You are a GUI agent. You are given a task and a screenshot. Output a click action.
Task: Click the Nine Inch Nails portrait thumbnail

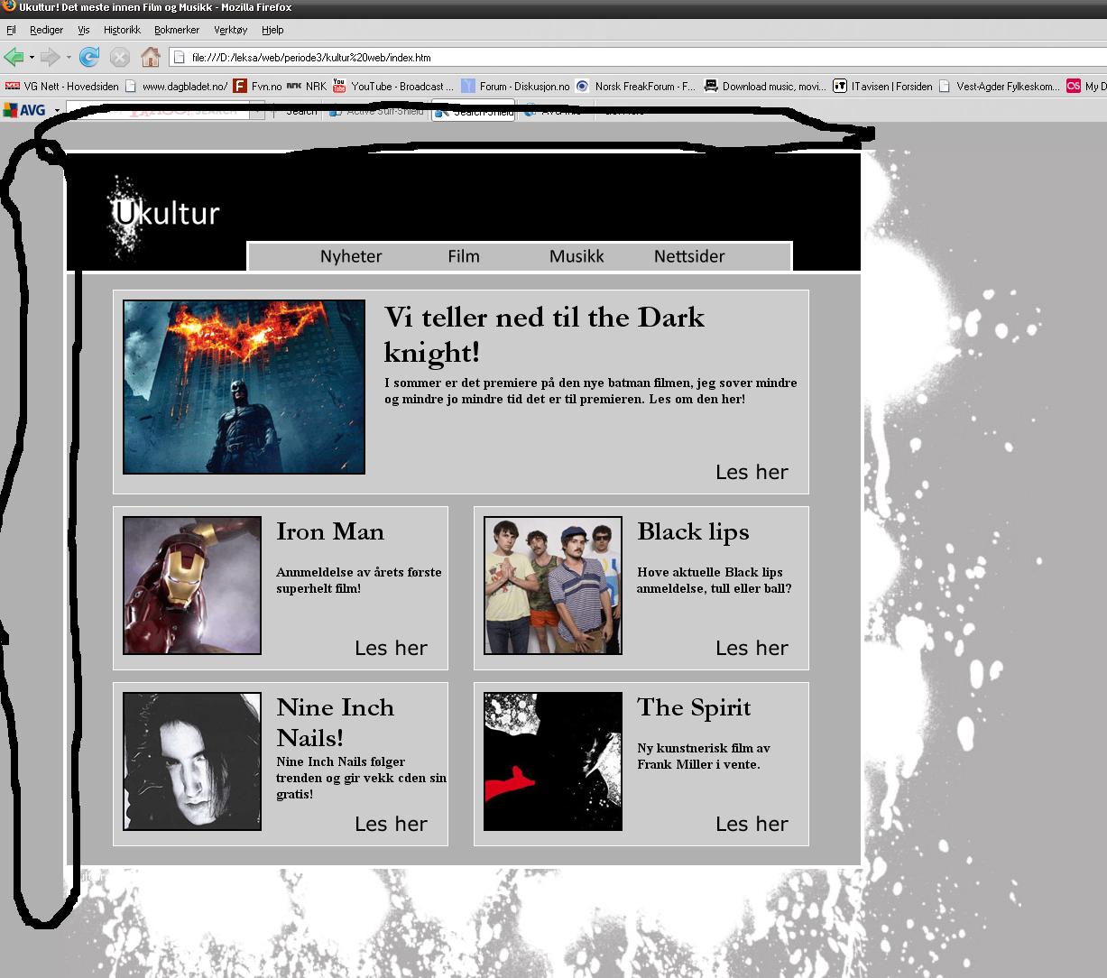[x=192, y=761]
